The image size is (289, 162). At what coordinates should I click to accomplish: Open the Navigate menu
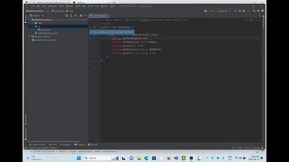point(53,6)
